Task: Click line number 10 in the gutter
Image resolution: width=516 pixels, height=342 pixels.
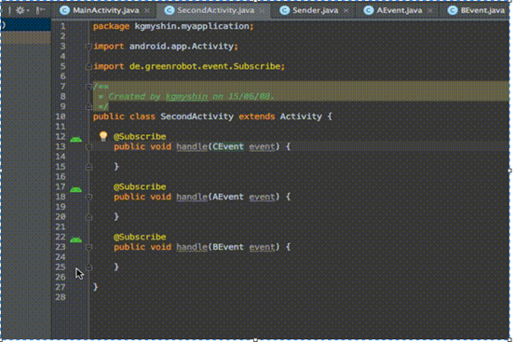Action: [61, 116]
